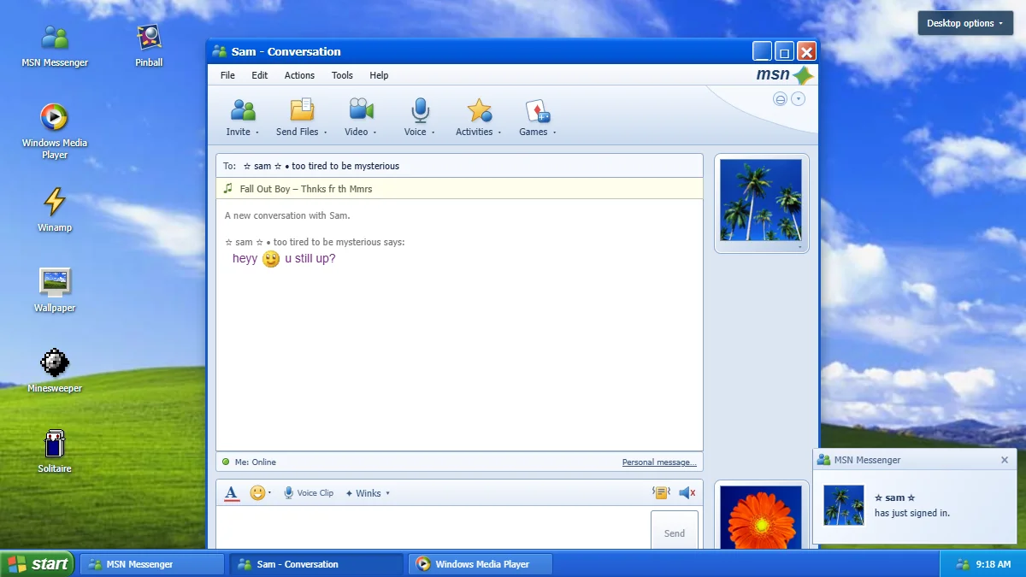The height and width of the screenshot is (577, 1026).
Task: Click the smiley emoticon picker icon
Action: [x=257, y=493]
